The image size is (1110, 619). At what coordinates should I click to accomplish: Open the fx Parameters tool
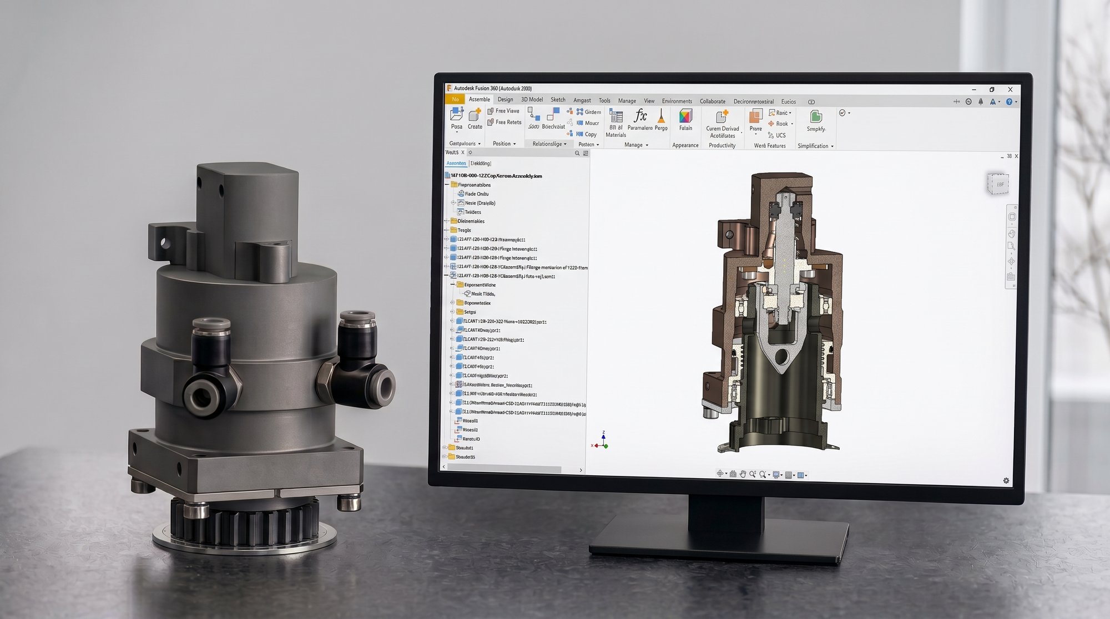pyautogui.click(x=640, y=115)
